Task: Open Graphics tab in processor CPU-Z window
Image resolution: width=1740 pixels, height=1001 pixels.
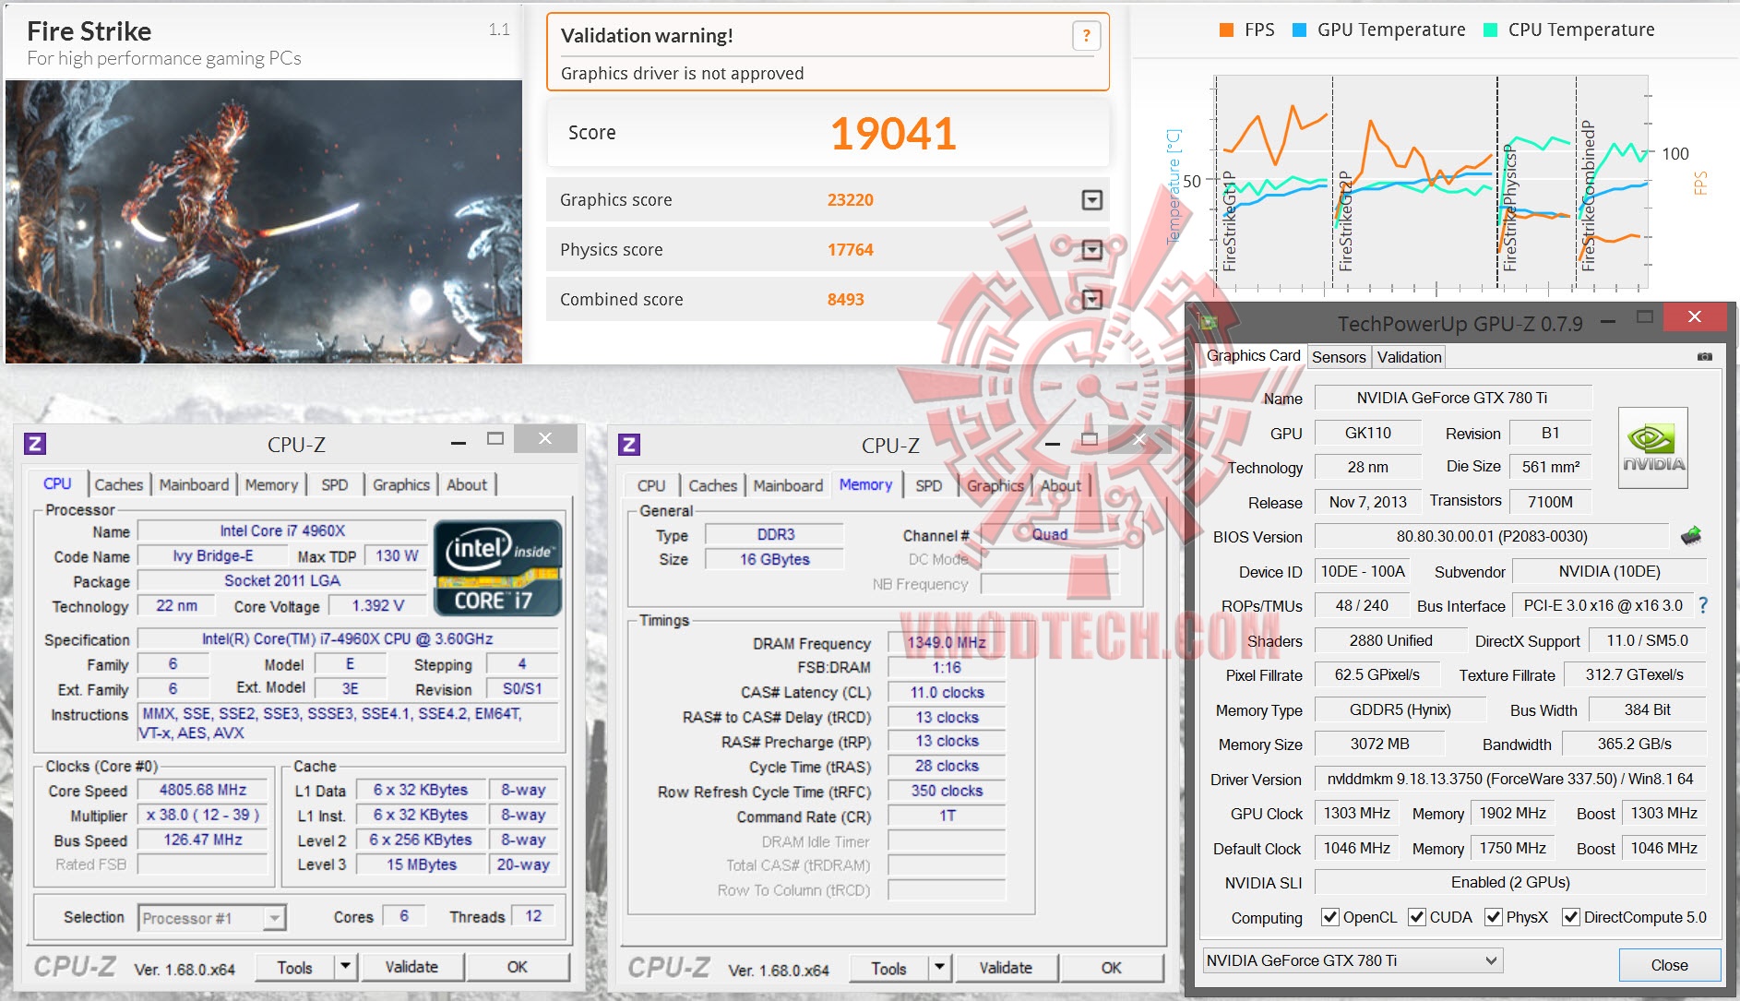Action: coord(401,484)
